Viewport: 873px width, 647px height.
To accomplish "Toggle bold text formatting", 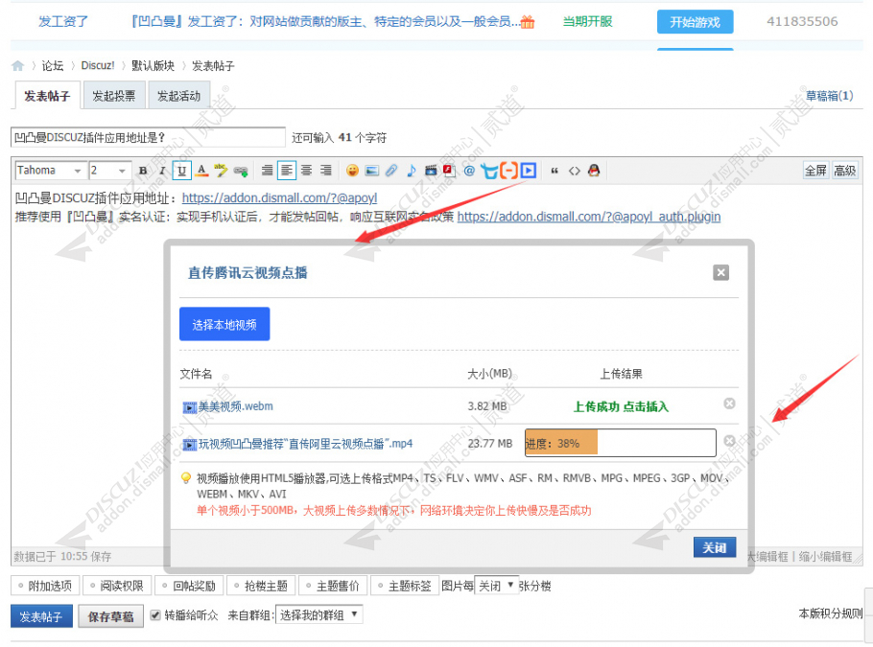I will tap(143, 171).
